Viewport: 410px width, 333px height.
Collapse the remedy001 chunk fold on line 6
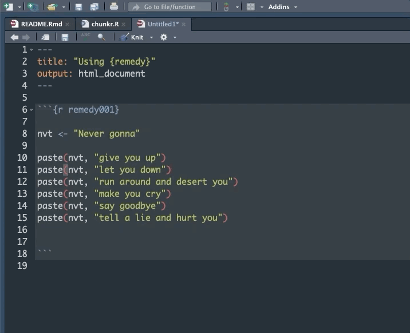coord(31,110)
